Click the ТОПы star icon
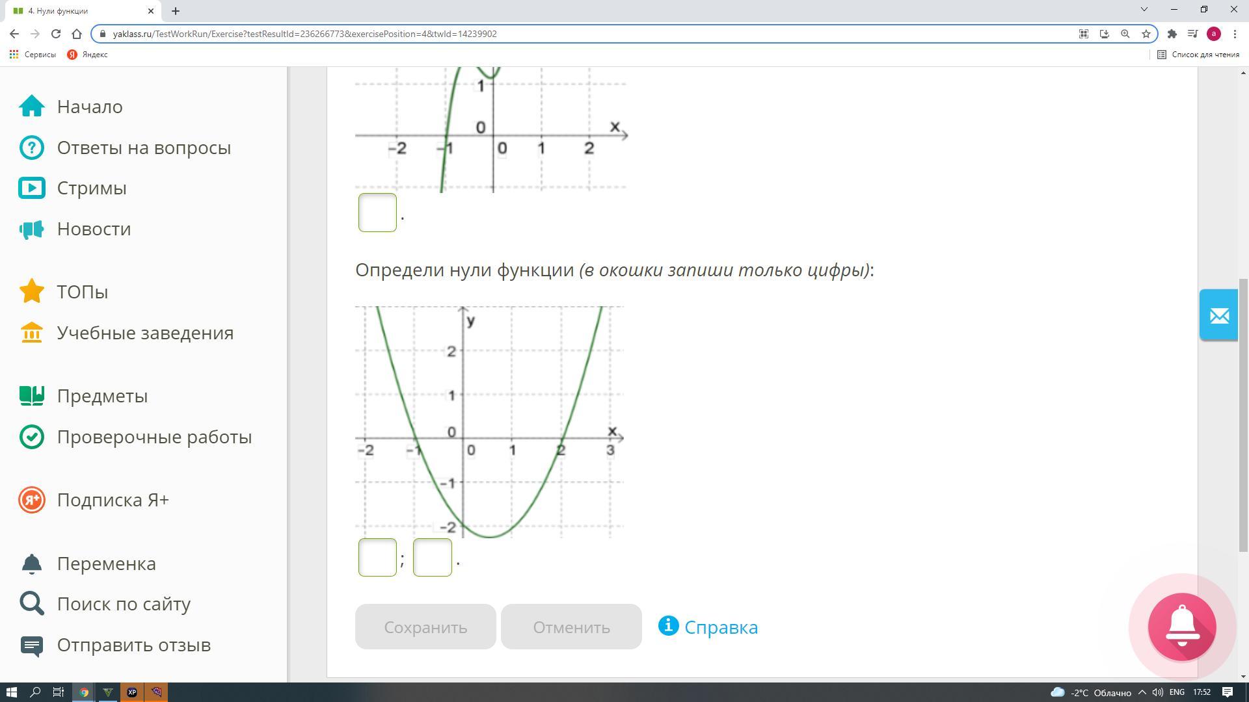The height and width of the screenshot is (702, 1249). click(x=31, y=291)
